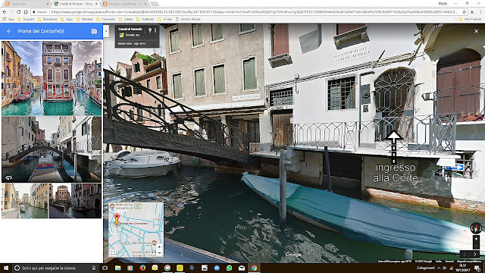Viewport: 485px width, 273px height.
Task: Click the red pin on the mini map
Action: (x=117, y=218)
